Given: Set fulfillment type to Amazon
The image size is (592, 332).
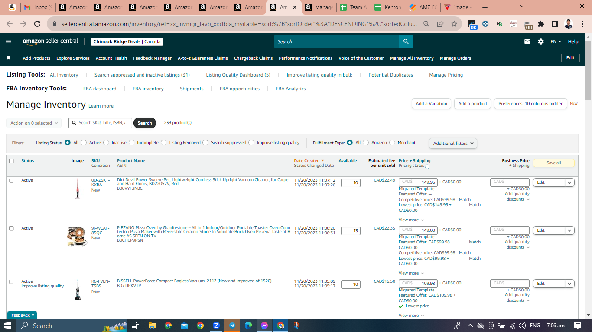Looking at the screenshot, I should coord(366,143).
